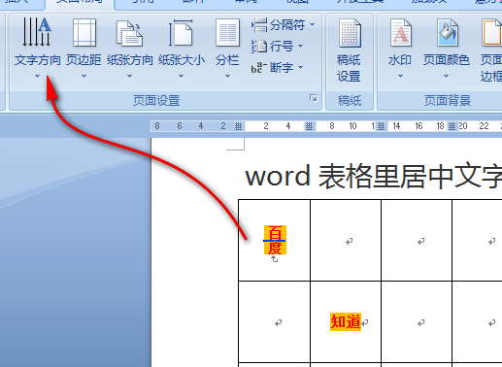Click the horizontal ruler at mark 10
Image resolution: width=502 pixels, height=367 pixels.
click(x=352, y=126)
